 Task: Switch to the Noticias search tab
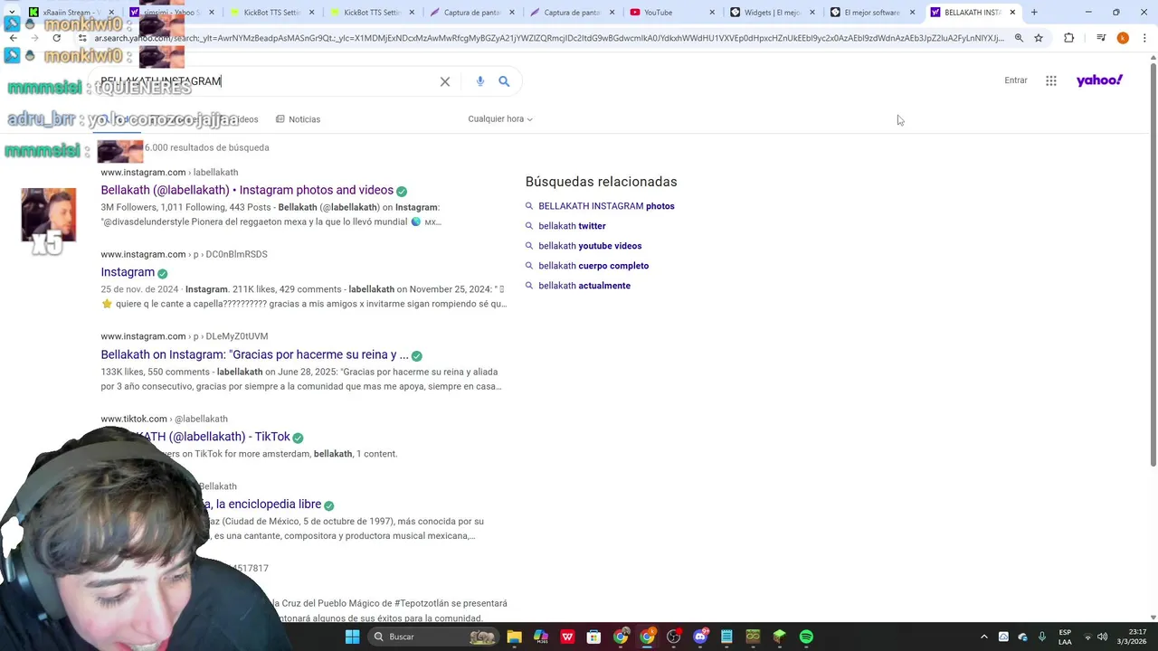(x=298, y=119)
